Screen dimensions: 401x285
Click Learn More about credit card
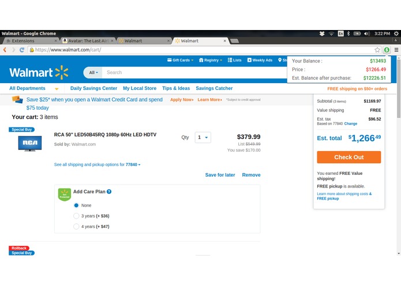pos(209,100)
